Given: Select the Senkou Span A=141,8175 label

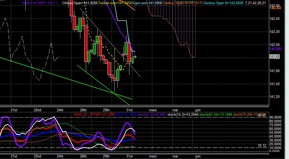Looking at the screenshot, I should [x=183, y=3].
